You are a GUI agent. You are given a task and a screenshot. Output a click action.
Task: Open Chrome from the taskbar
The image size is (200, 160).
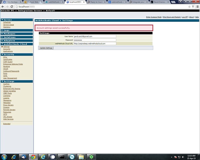[x=33, y=157]
